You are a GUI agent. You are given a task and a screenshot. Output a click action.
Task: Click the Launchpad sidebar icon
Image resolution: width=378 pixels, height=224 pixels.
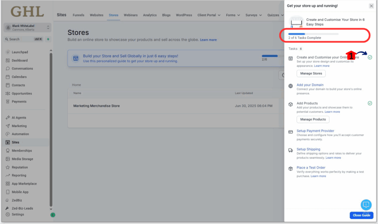8,52
